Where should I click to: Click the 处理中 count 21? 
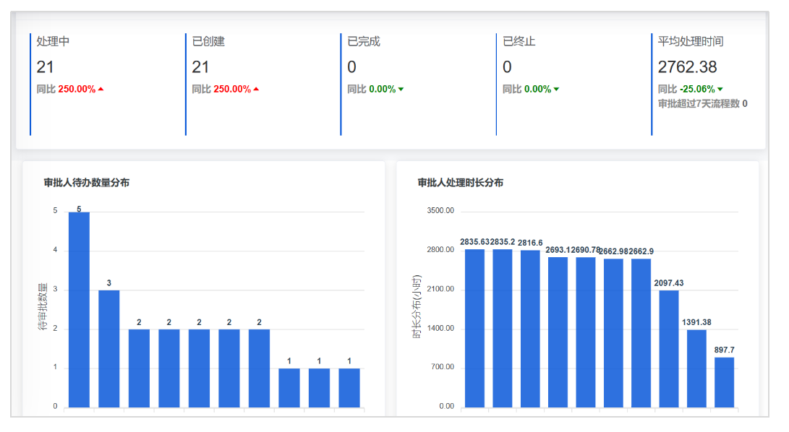pos(46,67)
